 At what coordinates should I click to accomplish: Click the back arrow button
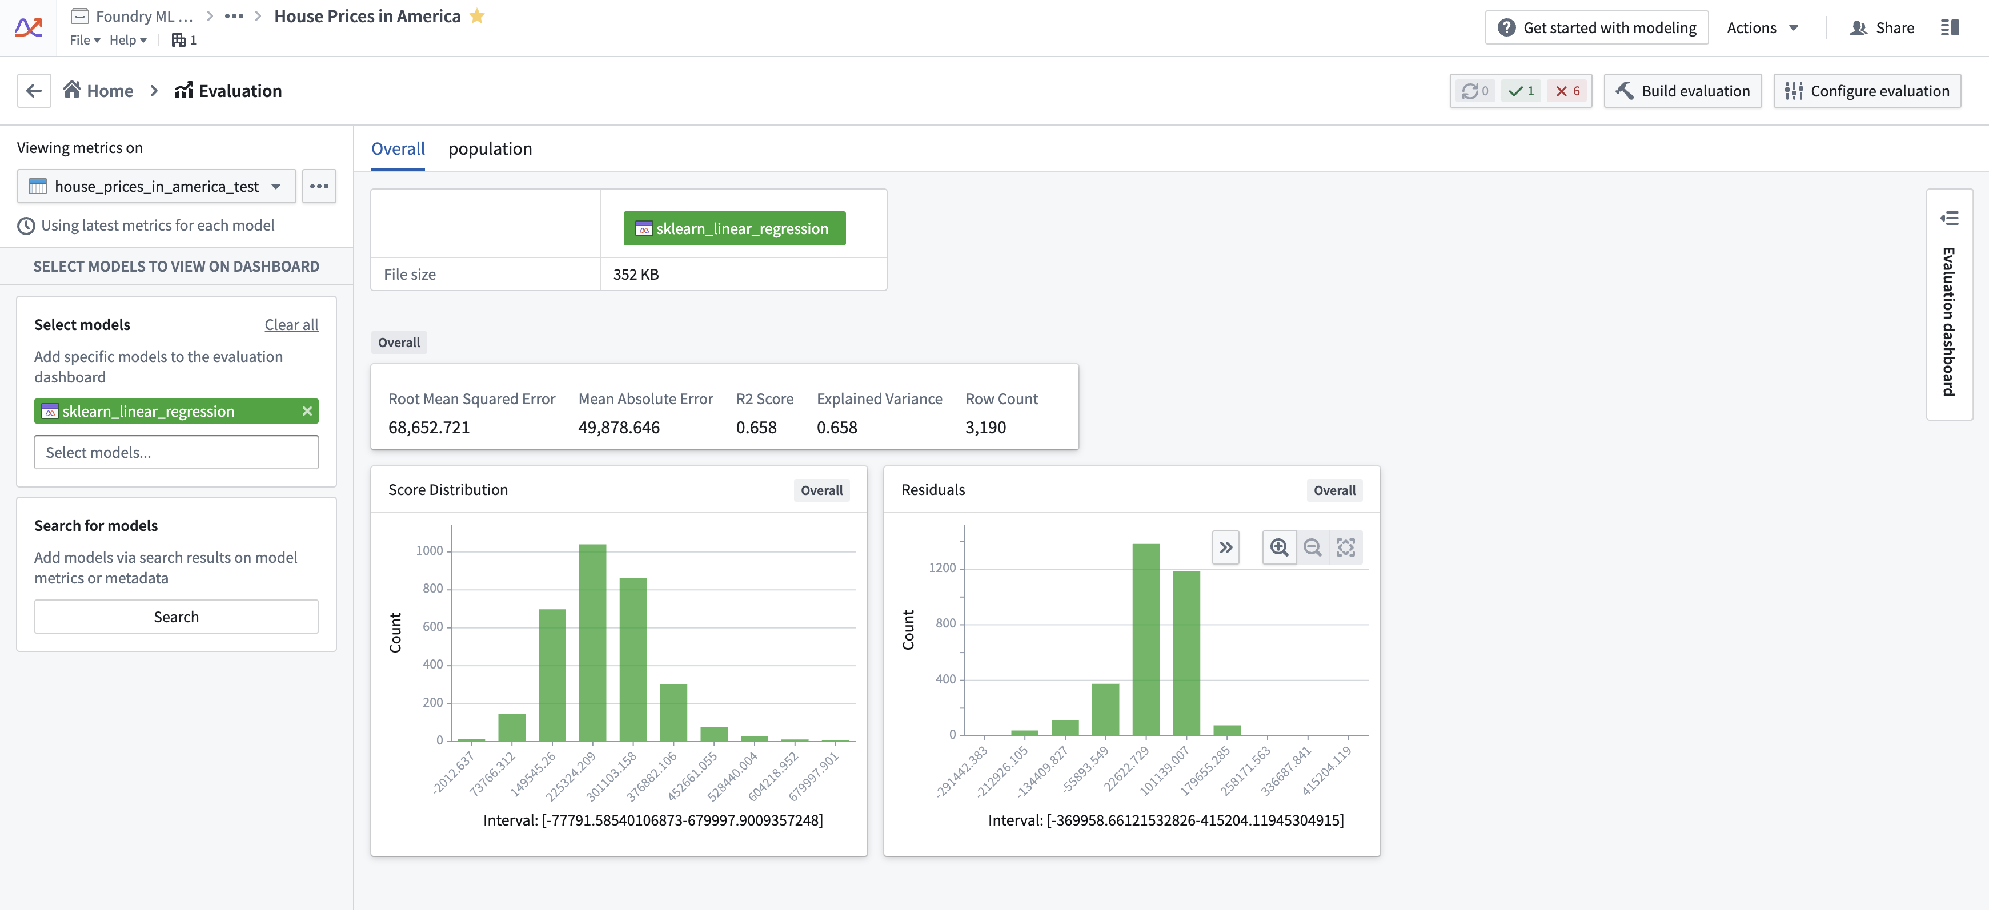point(34,91)
